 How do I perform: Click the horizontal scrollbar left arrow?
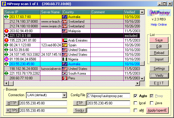(x=6, y=83)
